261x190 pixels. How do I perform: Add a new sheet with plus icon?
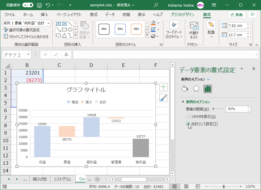point(97,179)
